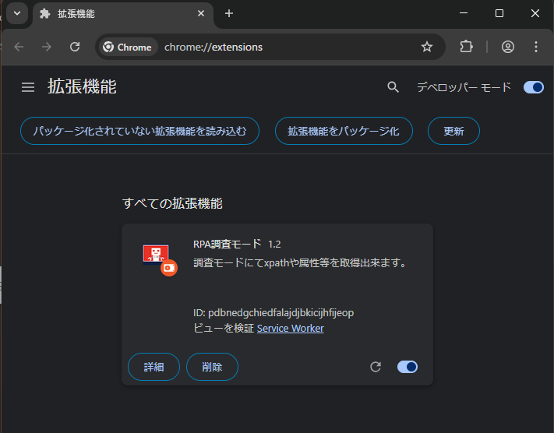The image size is (554, 433).
Task: Open a new tab with plus button
Action: [229, 13]
